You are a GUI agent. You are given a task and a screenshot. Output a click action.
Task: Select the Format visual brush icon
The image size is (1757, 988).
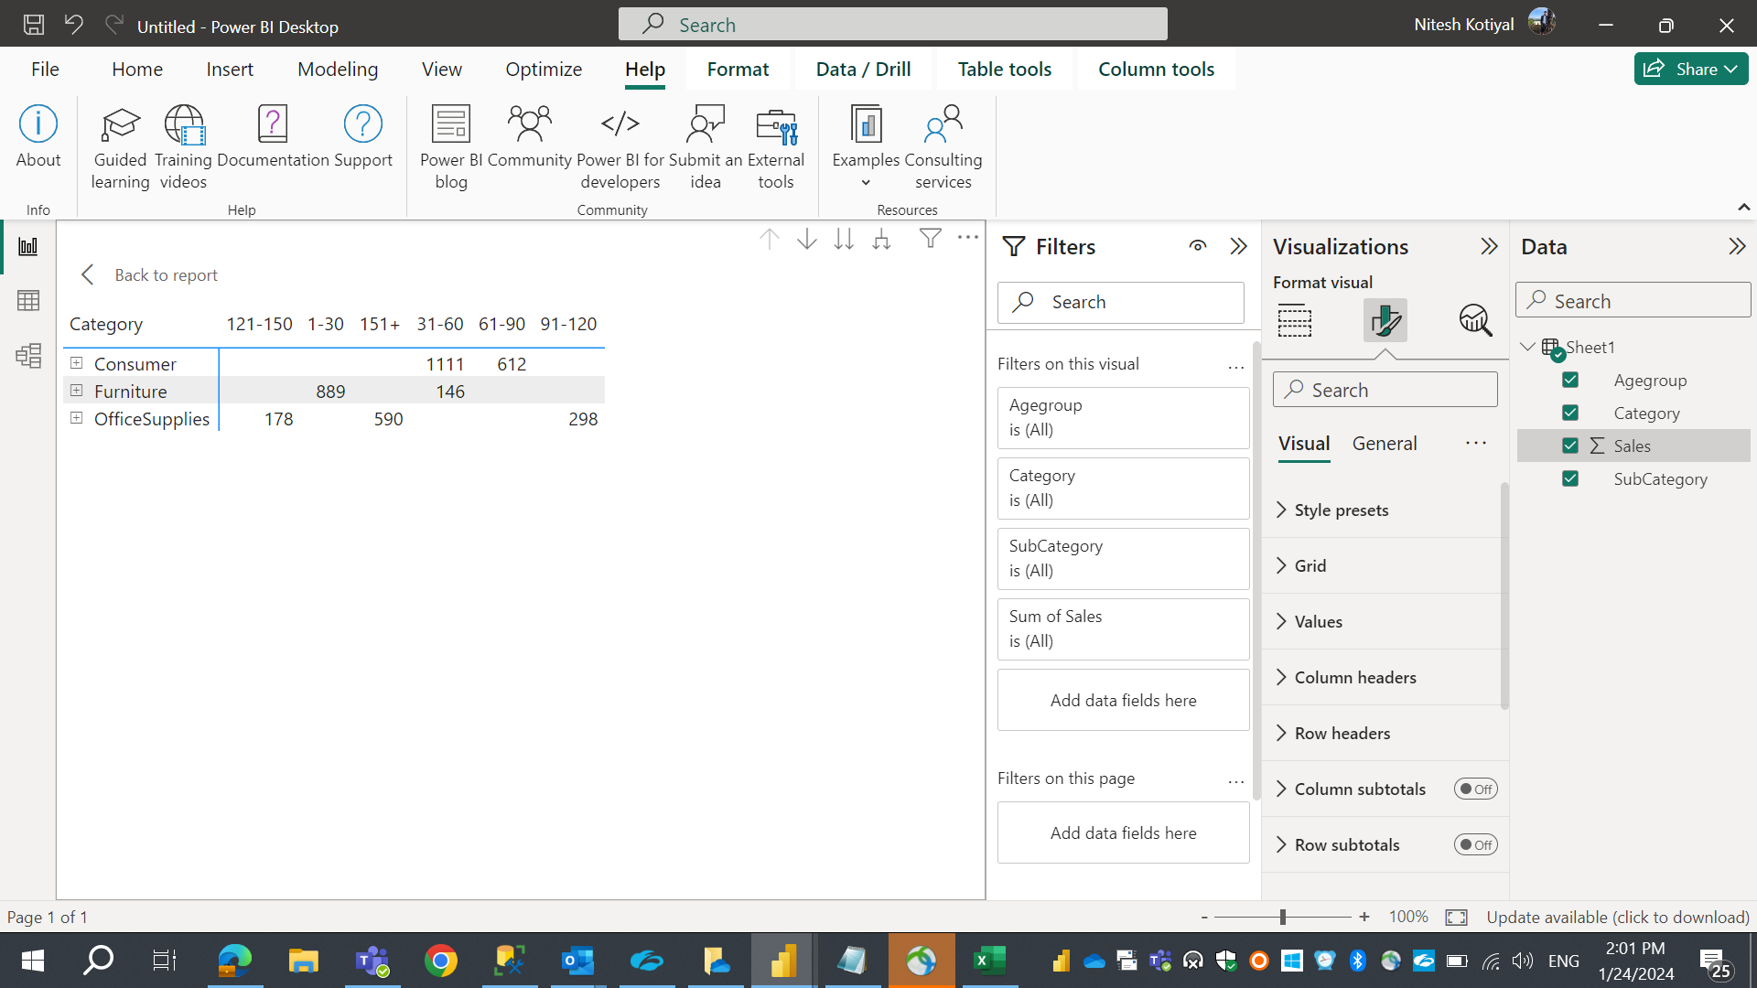(1385, 320)
